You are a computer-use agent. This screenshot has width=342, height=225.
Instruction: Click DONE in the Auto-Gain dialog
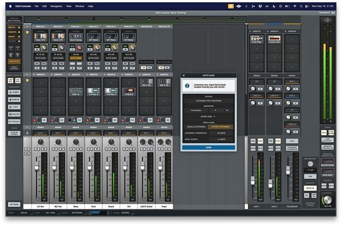coord(209,148)
